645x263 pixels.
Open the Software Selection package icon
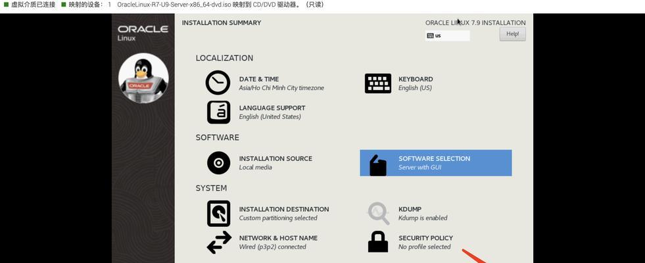point(378,165)
